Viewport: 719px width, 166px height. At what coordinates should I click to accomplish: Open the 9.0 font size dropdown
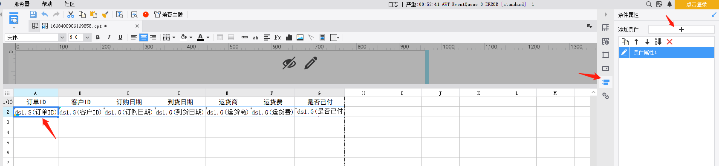80,37
